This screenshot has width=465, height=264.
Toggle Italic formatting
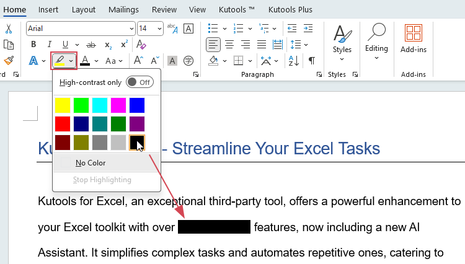pyautogui.click(x=49, y=45)
